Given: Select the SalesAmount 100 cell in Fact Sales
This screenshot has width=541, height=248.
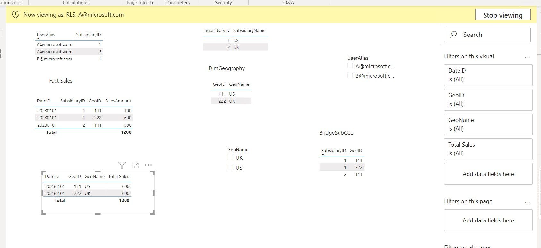Looking at the screenshot, I should tap(128, 111).
